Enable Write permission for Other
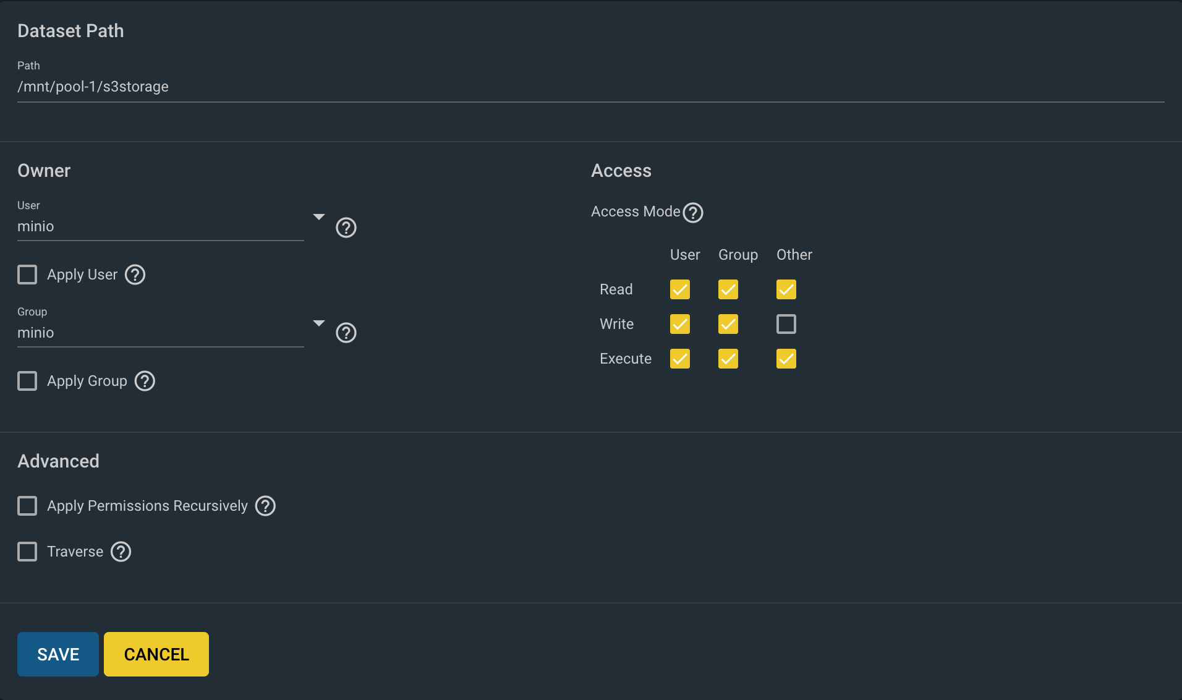The image size is (1182, 700). 786,324
